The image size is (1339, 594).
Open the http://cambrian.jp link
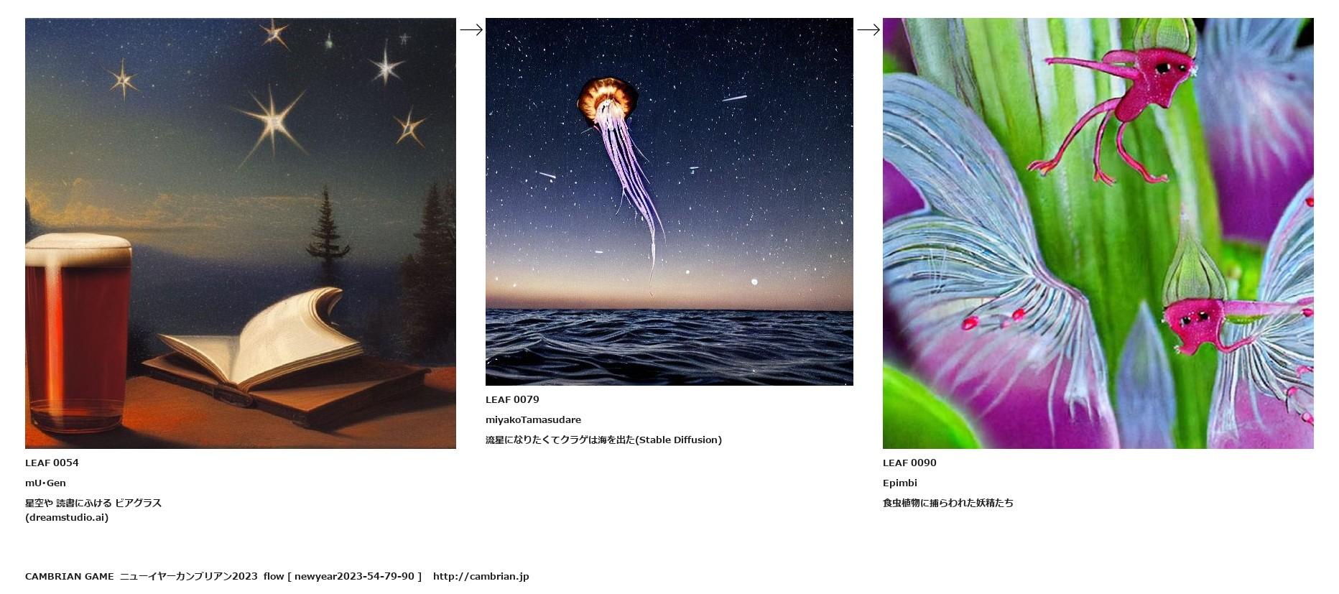click(x=481, y=576)
